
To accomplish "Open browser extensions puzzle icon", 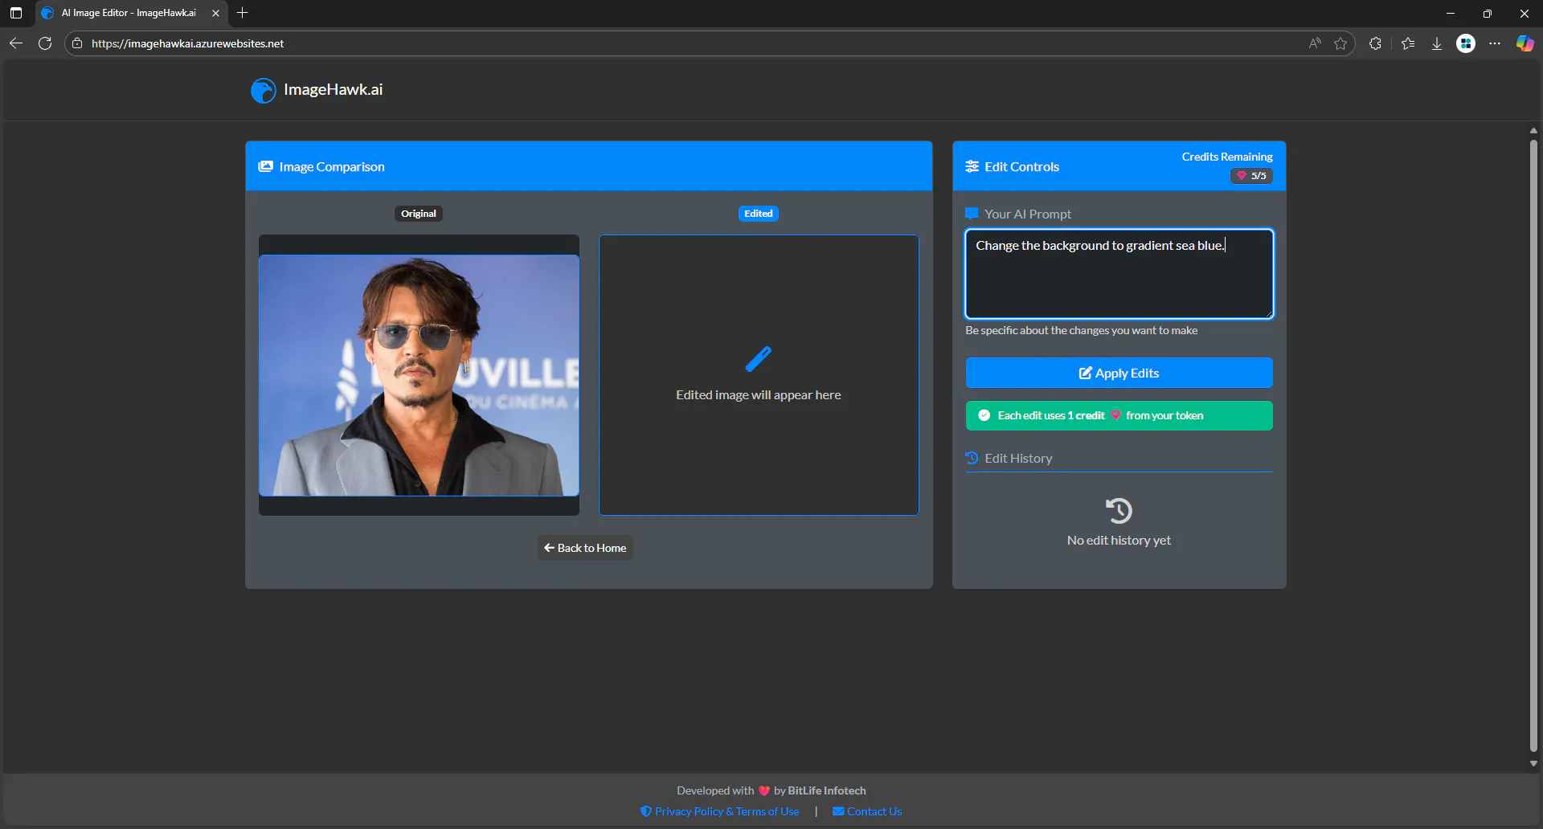I will 1375,43.
